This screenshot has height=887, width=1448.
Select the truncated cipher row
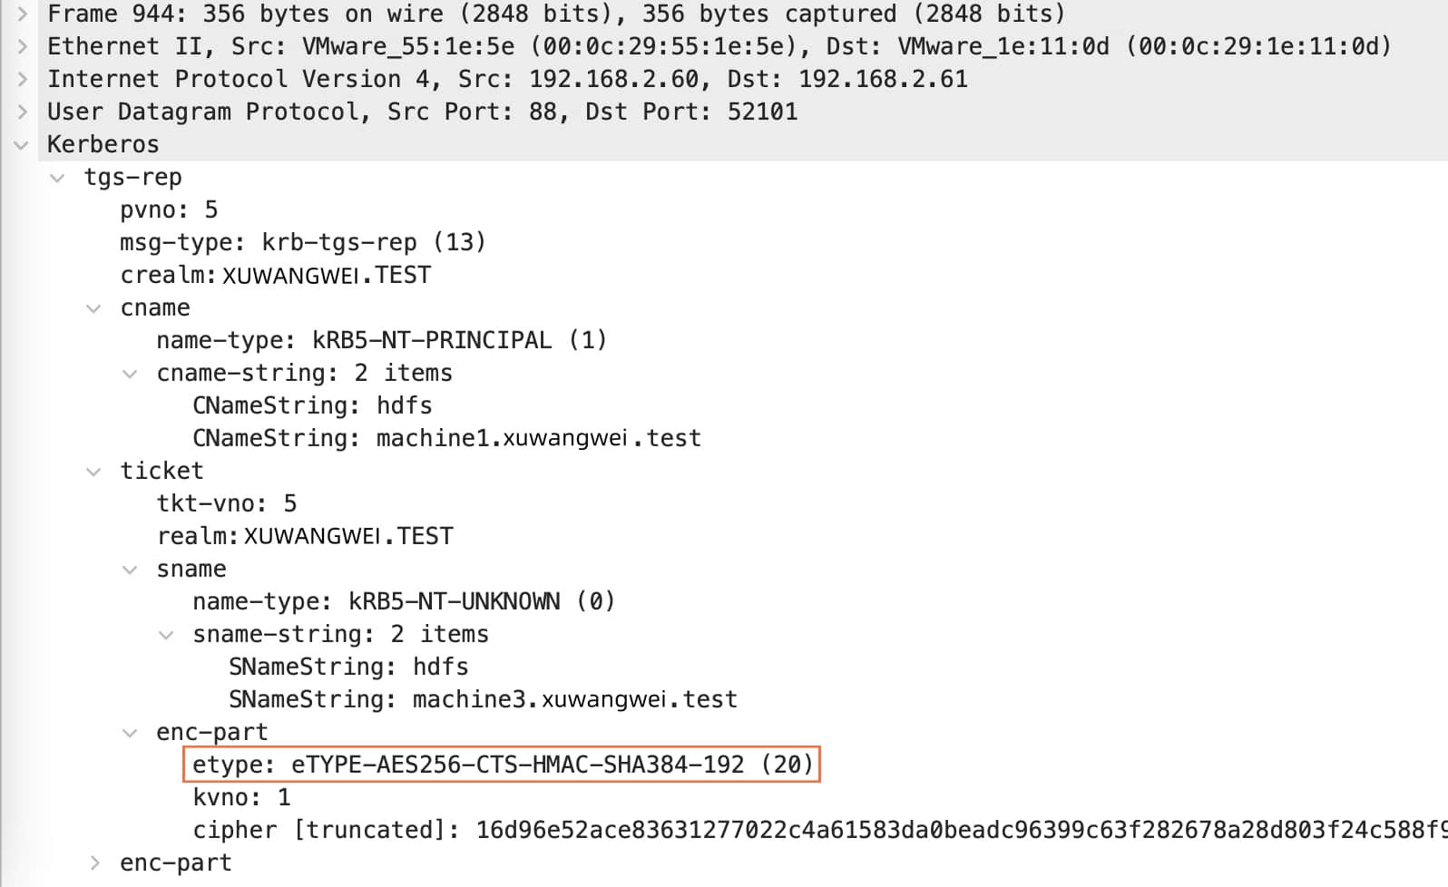point(820,830)
